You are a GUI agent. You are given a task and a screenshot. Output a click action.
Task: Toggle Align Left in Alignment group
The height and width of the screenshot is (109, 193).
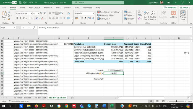coord(50,18)
